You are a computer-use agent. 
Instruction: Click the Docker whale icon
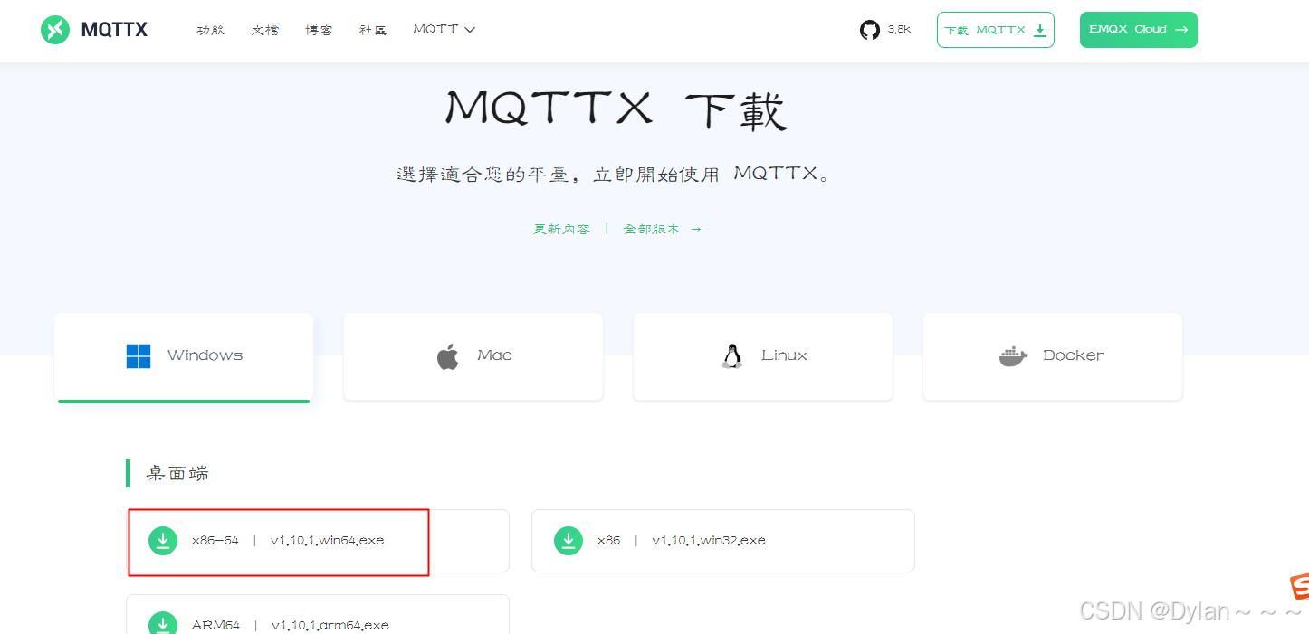1014,356
